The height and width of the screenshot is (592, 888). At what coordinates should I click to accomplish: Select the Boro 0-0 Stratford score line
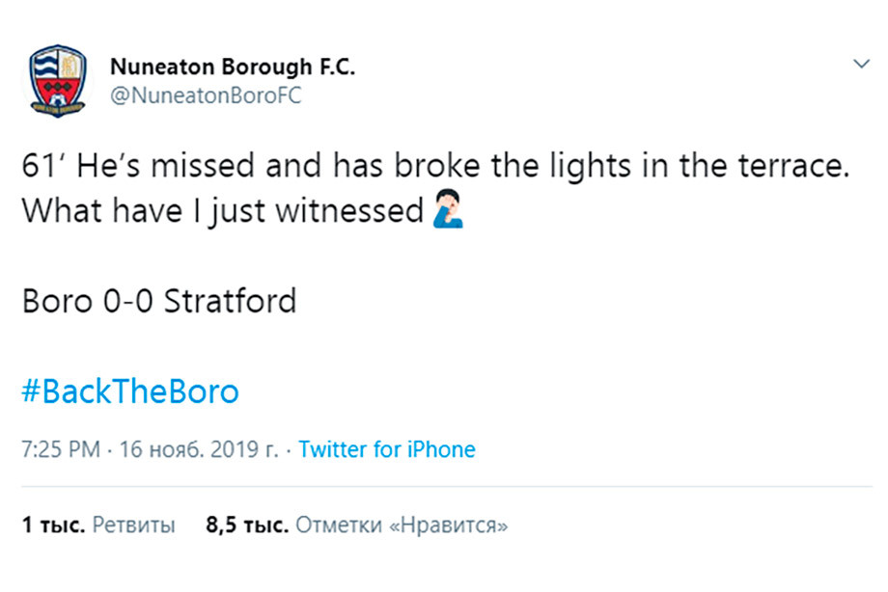159,301
